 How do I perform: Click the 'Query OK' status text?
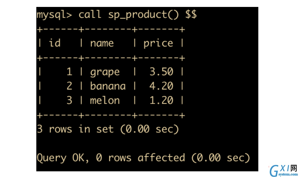tap(63, 158)
